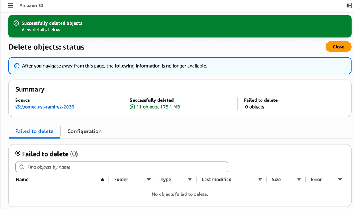The image size is (354, 209).
Task: Click the failed-to-delete X circle icon
Action: pos(18,154)
